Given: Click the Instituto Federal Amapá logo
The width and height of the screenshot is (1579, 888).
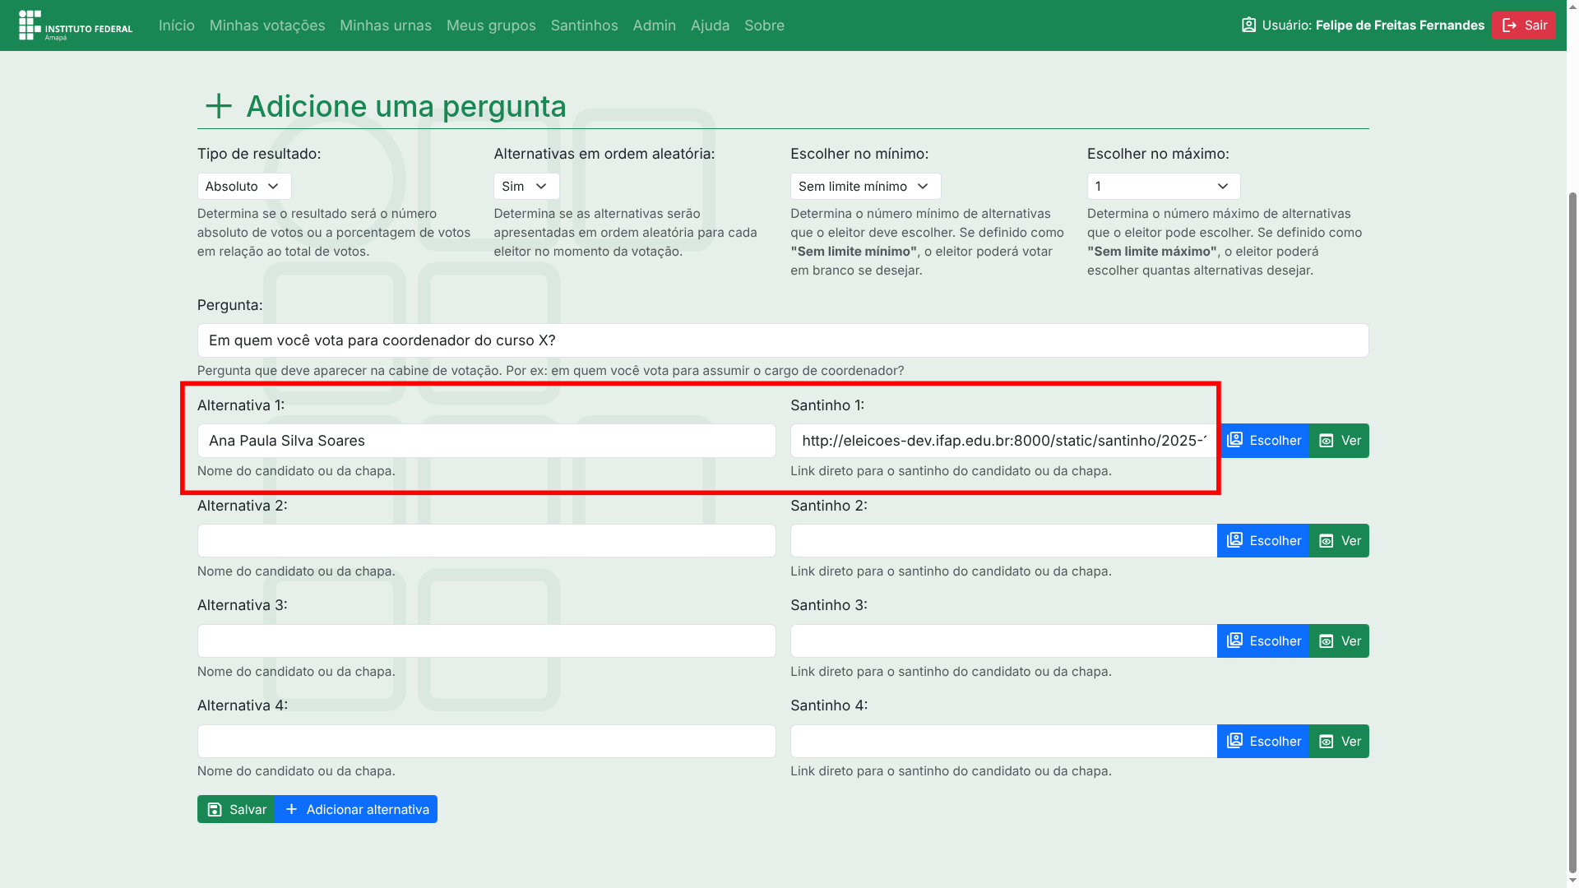Looking at the screenshot, I should [x=75, y=25].
